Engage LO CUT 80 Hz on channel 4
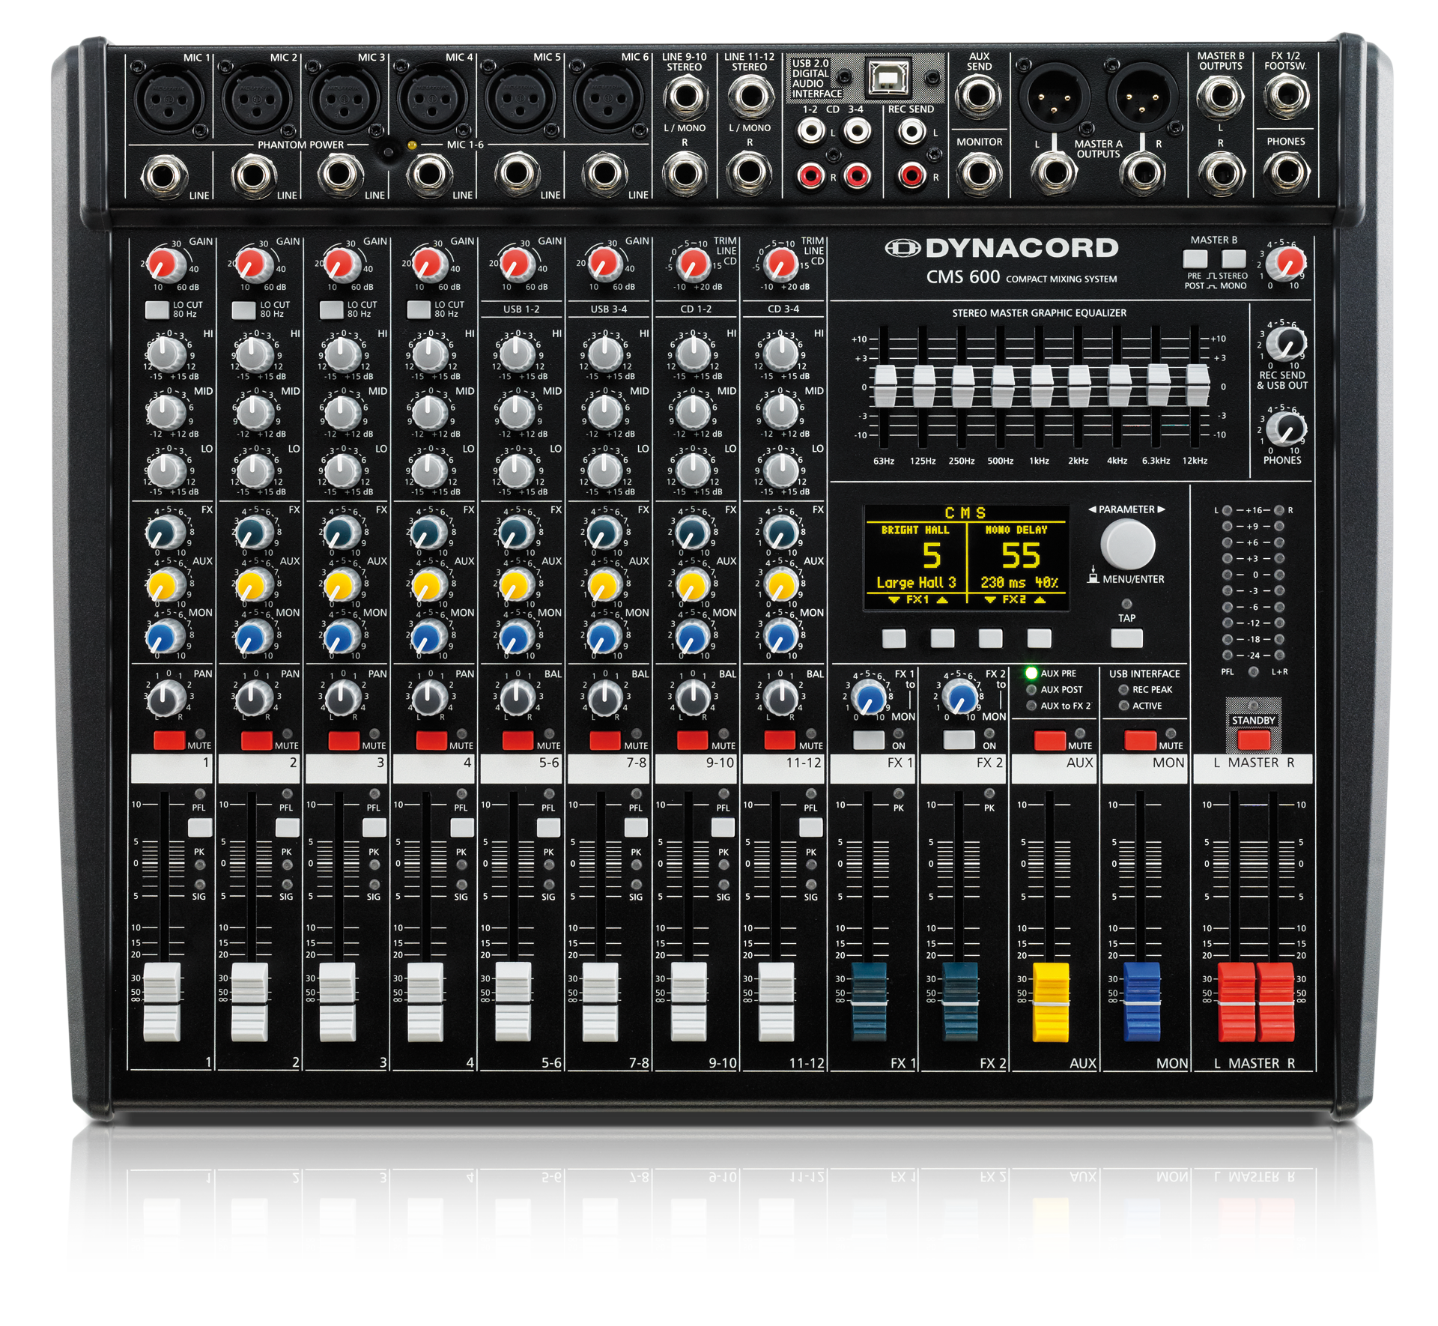Viewport: 1438px width, 1326px height. coord(419,309)
